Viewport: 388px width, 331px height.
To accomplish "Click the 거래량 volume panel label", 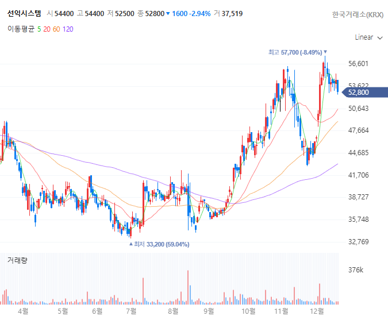I will pos(17,260).
